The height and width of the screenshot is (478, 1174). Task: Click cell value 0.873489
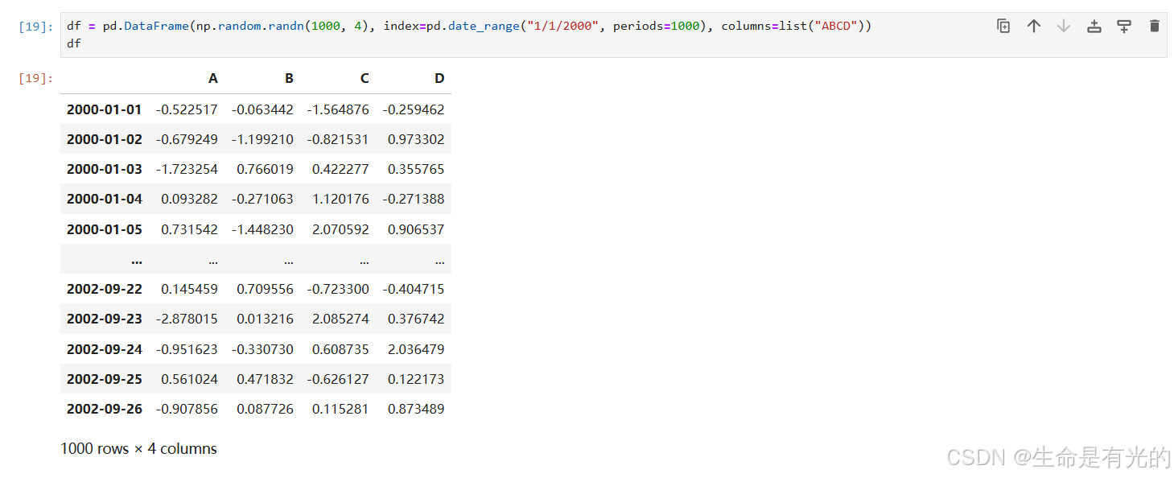(416, 409)
